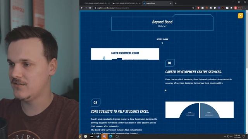Screen dimensions: 248x139
Task: Open the taskbar clock showing 11:06 AM
Action: (x=237, y=136)
